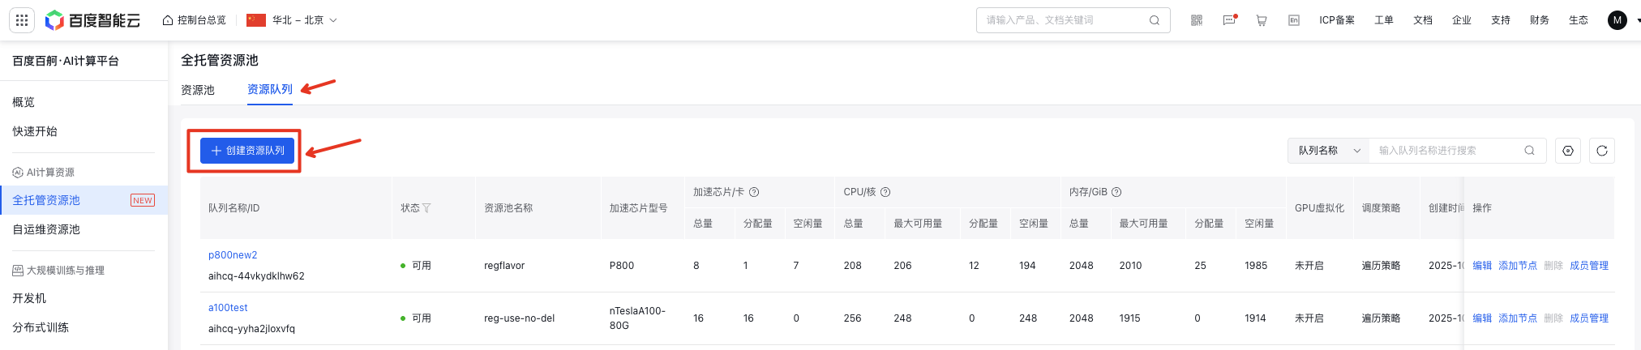1641x350 pixels.
Task: Click the table refresh icon button
Action: coord(1601,151)
